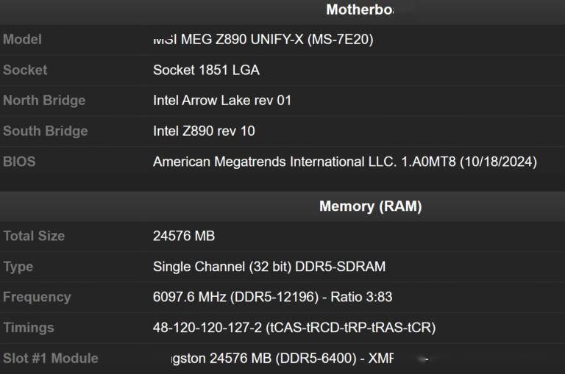Select the 24576 MB total size value
Image resolution: width=565 pixels, height=374 pixels.
coord(184,236)
